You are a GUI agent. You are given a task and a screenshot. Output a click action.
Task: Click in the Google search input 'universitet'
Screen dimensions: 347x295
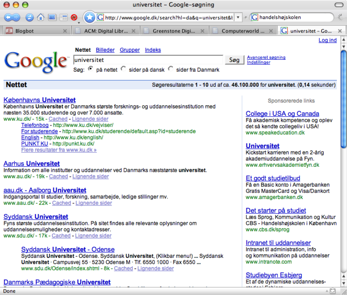click(148, 60)
